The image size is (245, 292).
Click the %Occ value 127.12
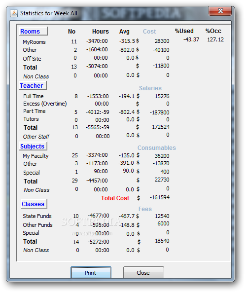tap(215, 39)
